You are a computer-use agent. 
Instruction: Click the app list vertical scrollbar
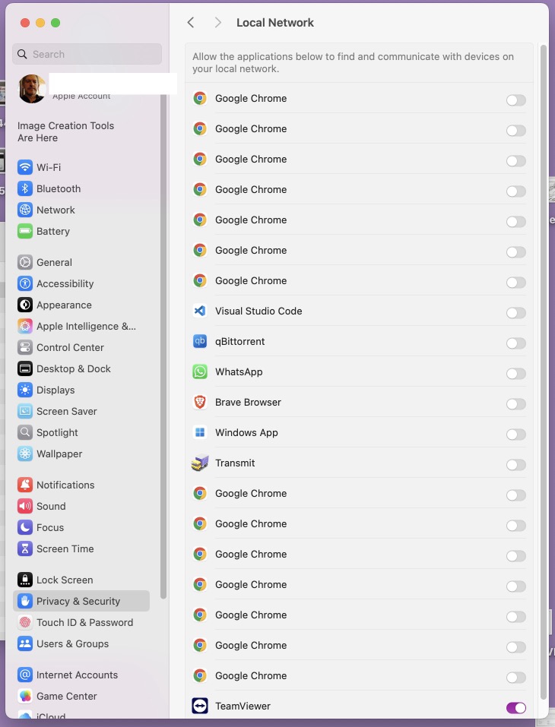tap(543, 372)
